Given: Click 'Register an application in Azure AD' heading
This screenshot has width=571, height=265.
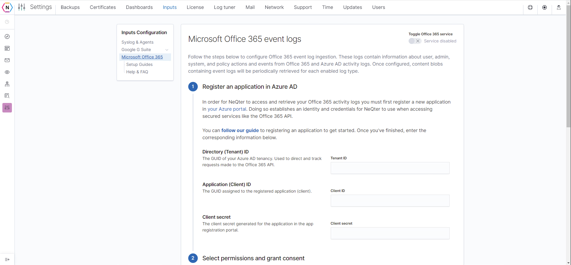Looking at the screenshot, I should (250, 87).
